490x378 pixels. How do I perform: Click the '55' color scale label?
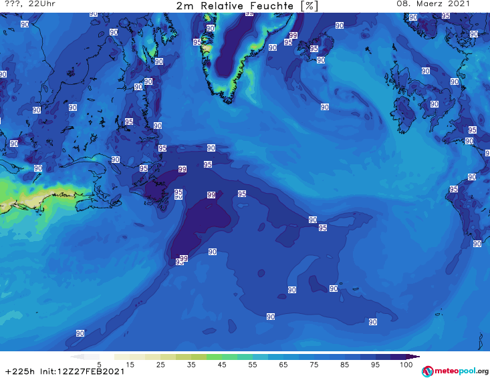click(x=253, y=365)
